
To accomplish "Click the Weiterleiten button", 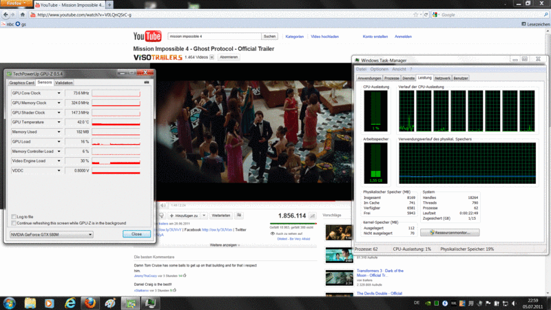I will [x=220, y=216].
